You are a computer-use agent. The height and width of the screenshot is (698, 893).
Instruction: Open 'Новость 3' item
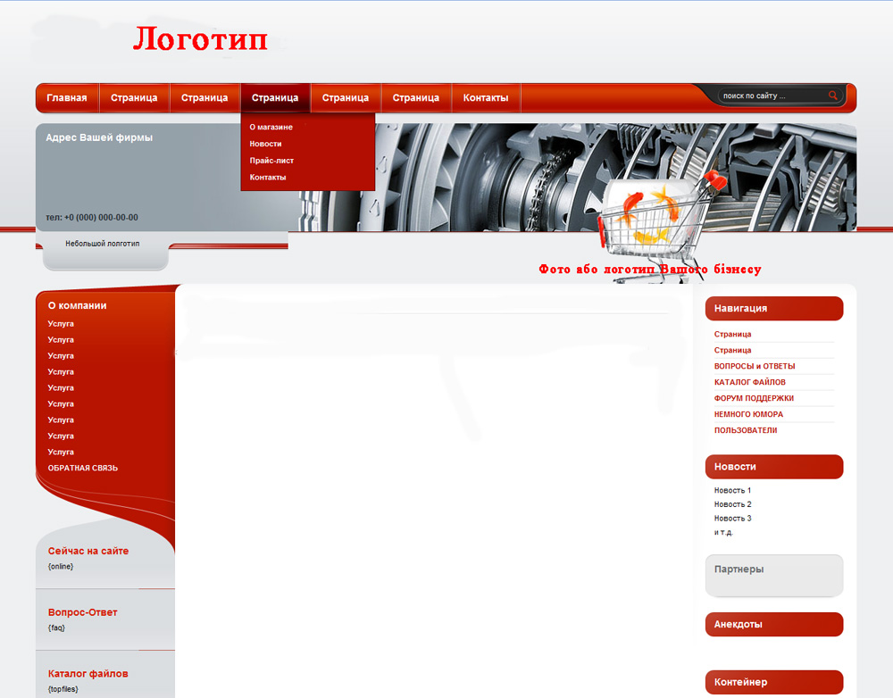[x=732, y=518]
